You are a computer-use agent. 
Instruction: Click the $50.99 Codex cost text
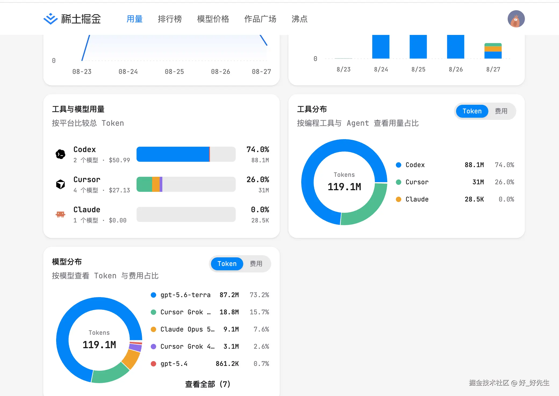pyautogui.click(x=119, y=160)
